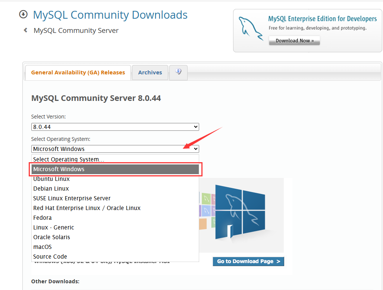Screen dimensions: 383x290
Task: Select SUSE Linux Enterprise Server option
Action: pyautogui.click(x=115, y=198)
